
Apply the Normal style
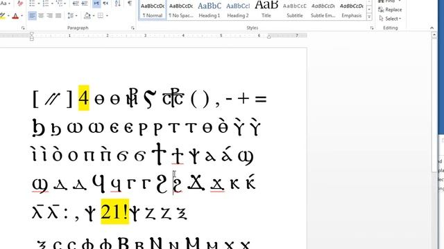[x=153, y=10]
